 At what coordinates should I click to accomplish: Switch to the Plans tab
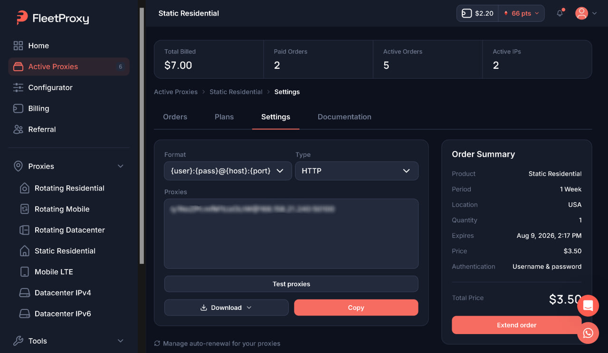(224, 117)
